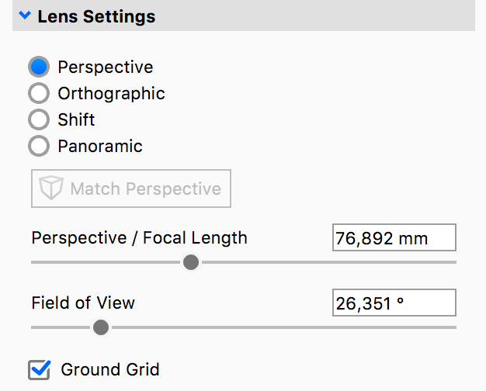486x391 pixels.
Task: Click the focal length field showing 76,892 mm
Action: click(x=394, y=238)
